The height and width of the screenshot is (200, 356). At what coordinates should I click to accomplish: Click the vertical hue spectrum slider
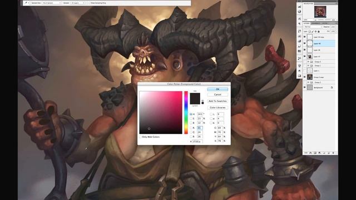pos(186,112)
